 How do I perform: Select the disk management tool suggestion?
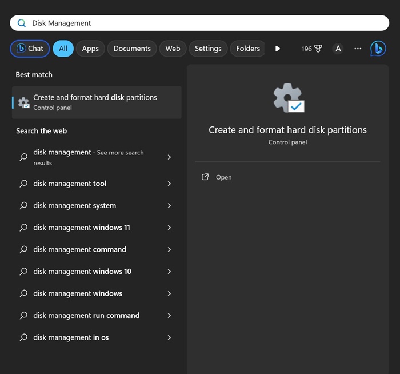(97, 184)
